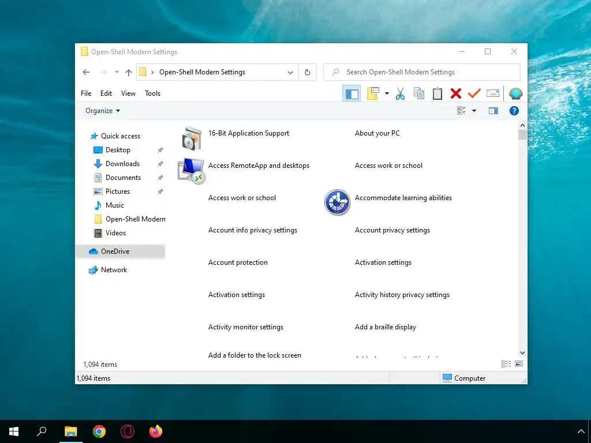Click the Search Open-Shell Modern Settings field
The image size is (591, 443).
pos(422,72)
